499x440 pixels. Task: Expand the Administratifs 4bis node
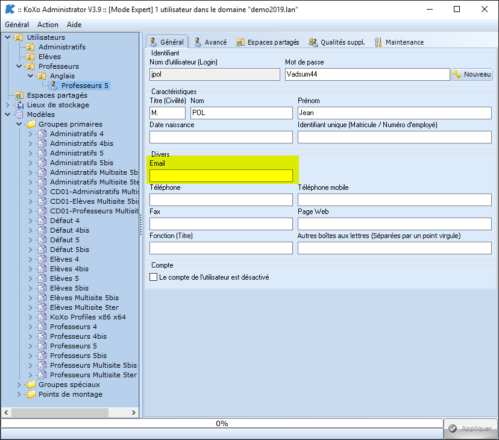pyautogui.click(x=31, y=143)
